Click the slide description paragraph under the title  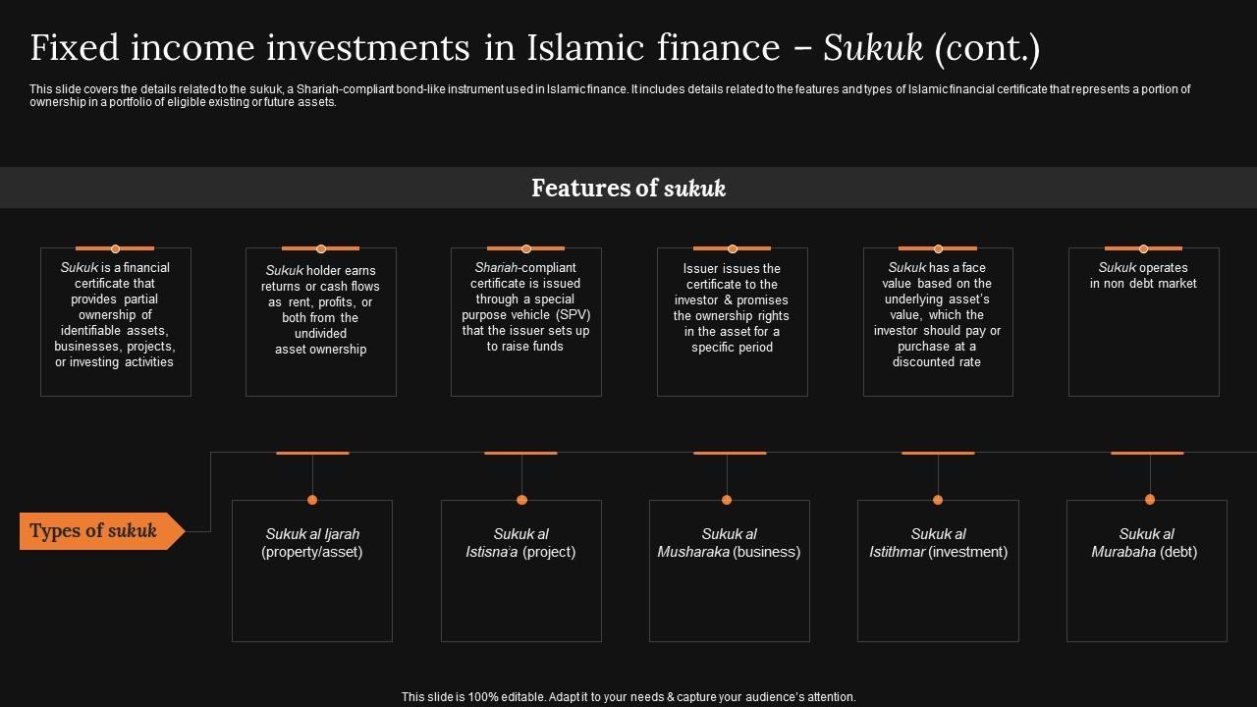(x=609, y=95)
